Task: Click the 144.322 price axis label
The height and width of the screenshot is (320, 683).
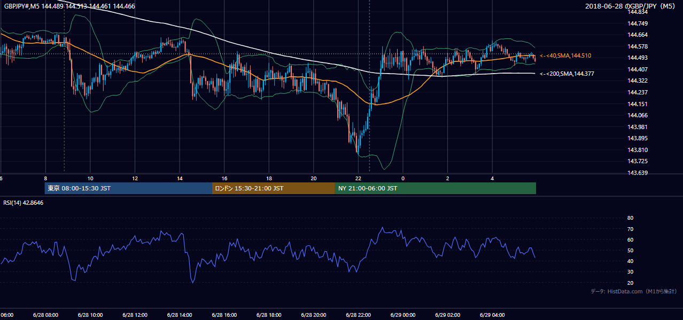Action: [x=637, y=81]
